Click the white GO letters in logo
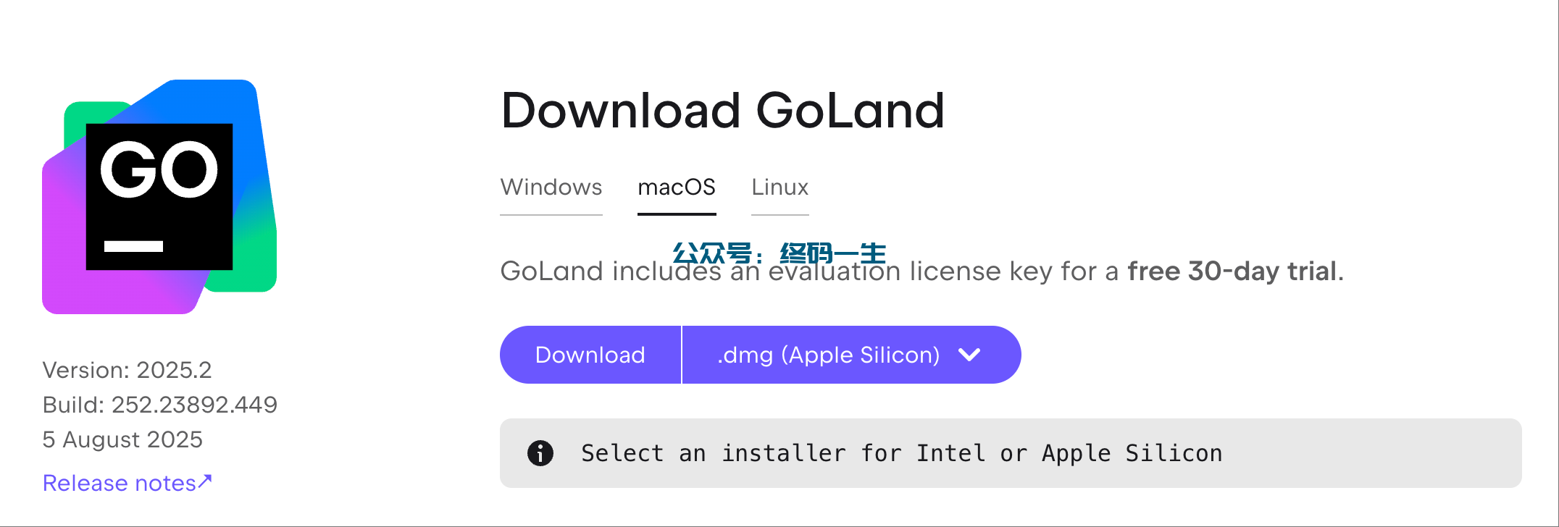Image resolution: width=1559 pixels, height=527 pixels. pyautogui.click(x=159, y=169)
